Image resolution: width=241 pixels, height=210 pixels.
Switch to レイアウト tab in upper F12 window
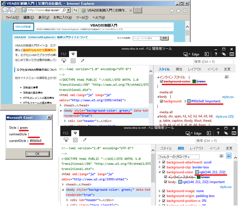coord(194,69)
